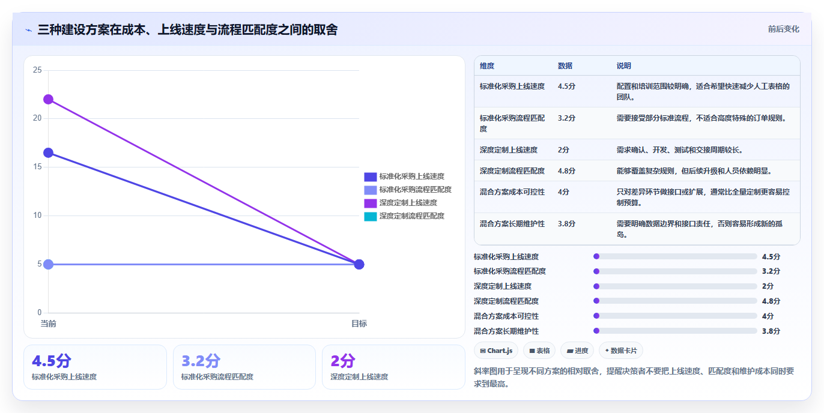Click the 2分 metric card
Screen dimensions: 824x413
click(393, 367)
